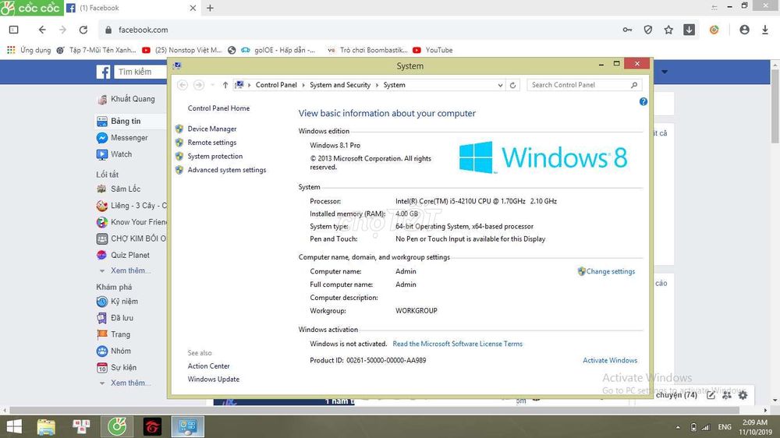The width and height of the screenshot is (780, 438).
Task: Click browser back button
Action: (42, 30)
